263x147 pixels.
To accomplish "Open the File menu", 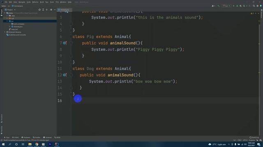I will click(6, 2).
